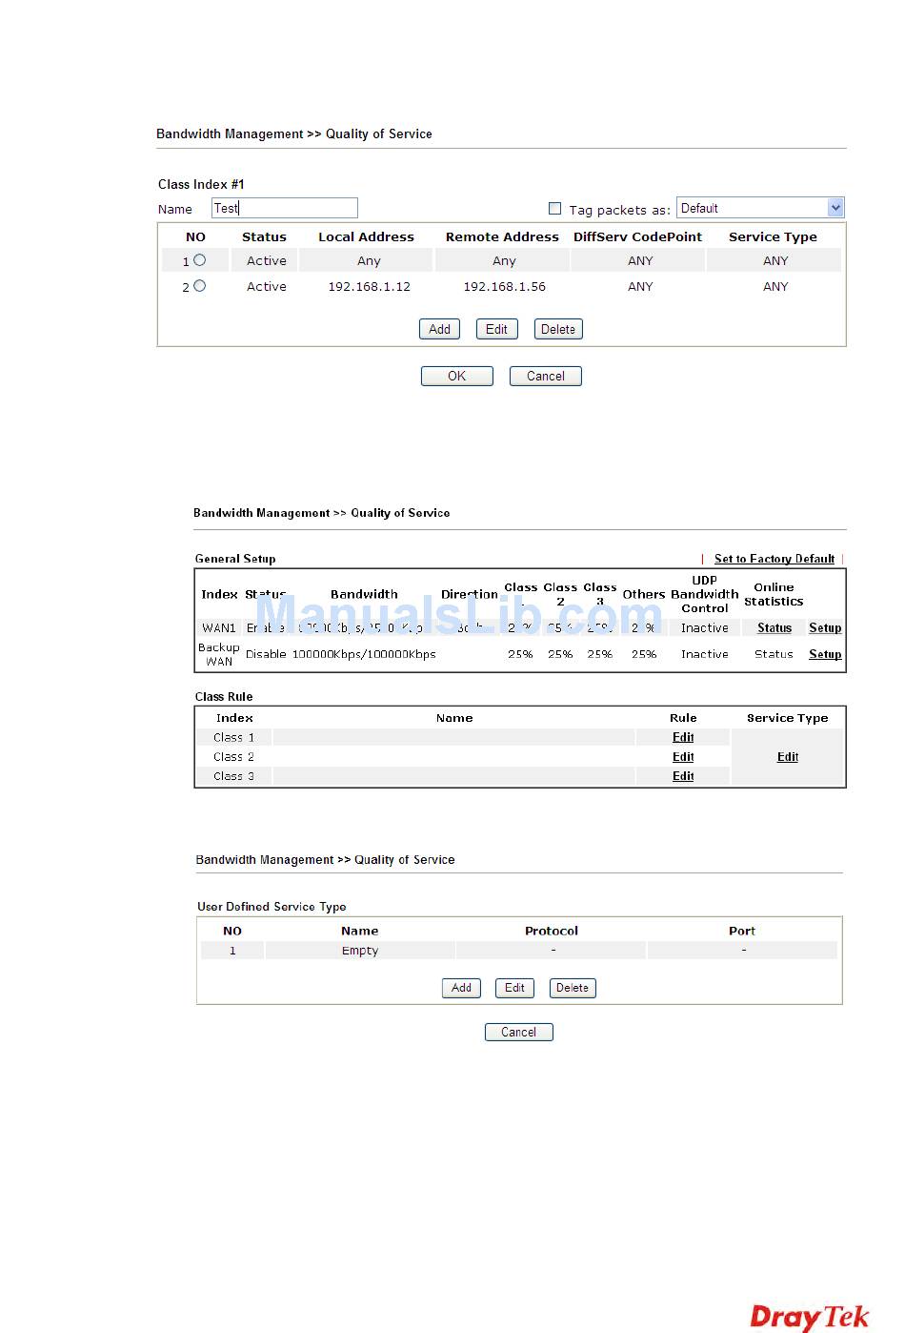Click Add in User Defined Service Type
The width and height of the screenshot is (905, 1333).
click(x=461, y=988)
